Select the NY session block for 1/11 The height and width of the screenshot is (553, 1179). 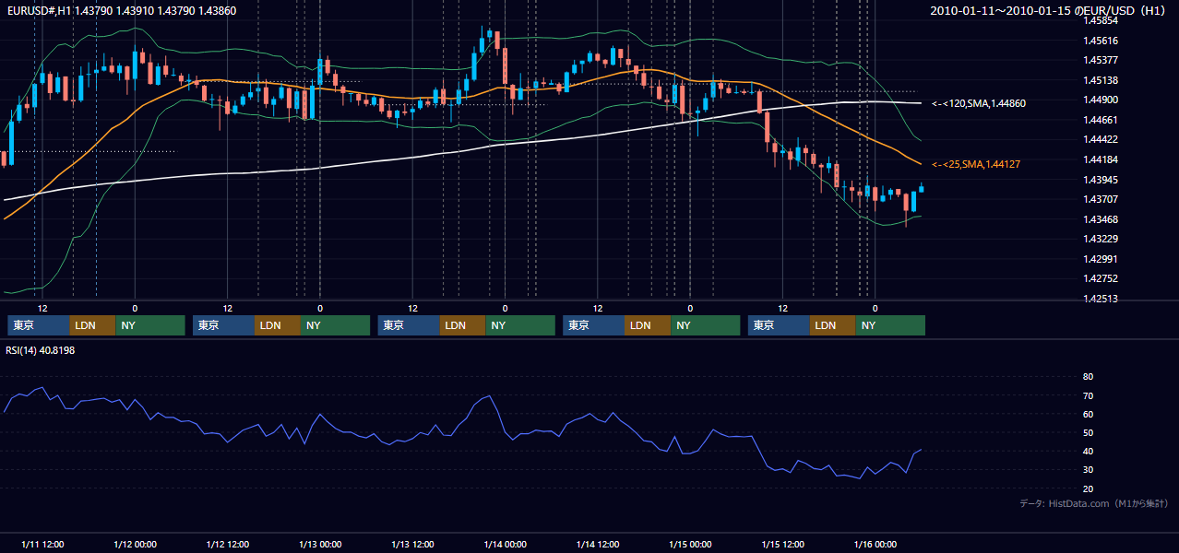pos(150,325)
